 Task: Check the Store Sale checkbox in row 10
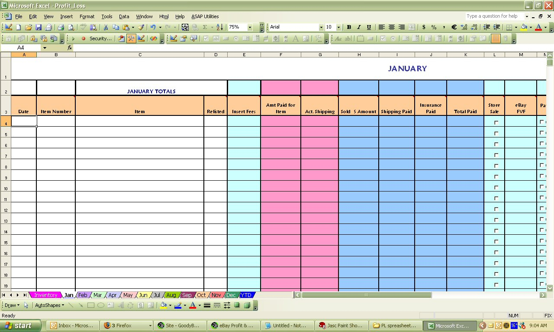pyautogui.click(x=496, y=188)
